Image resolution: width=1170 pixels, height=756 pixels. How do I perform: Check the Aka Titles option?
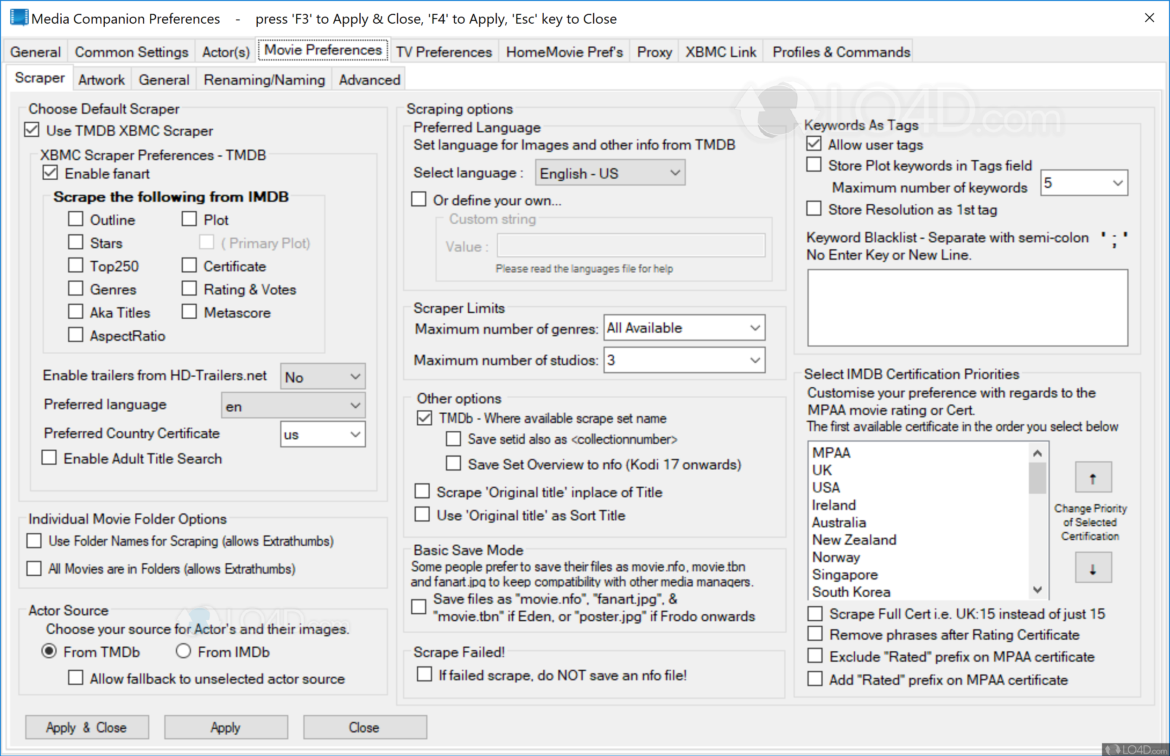pos(76,312)
